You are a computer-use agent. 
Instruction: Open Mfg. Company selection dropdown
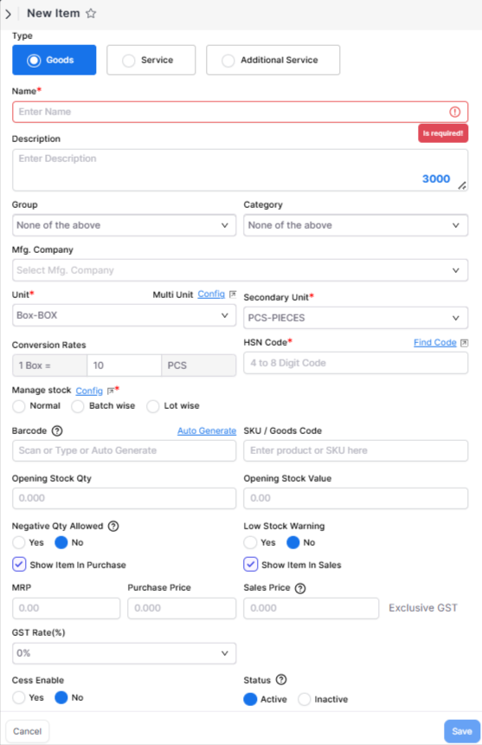point(240,270)
